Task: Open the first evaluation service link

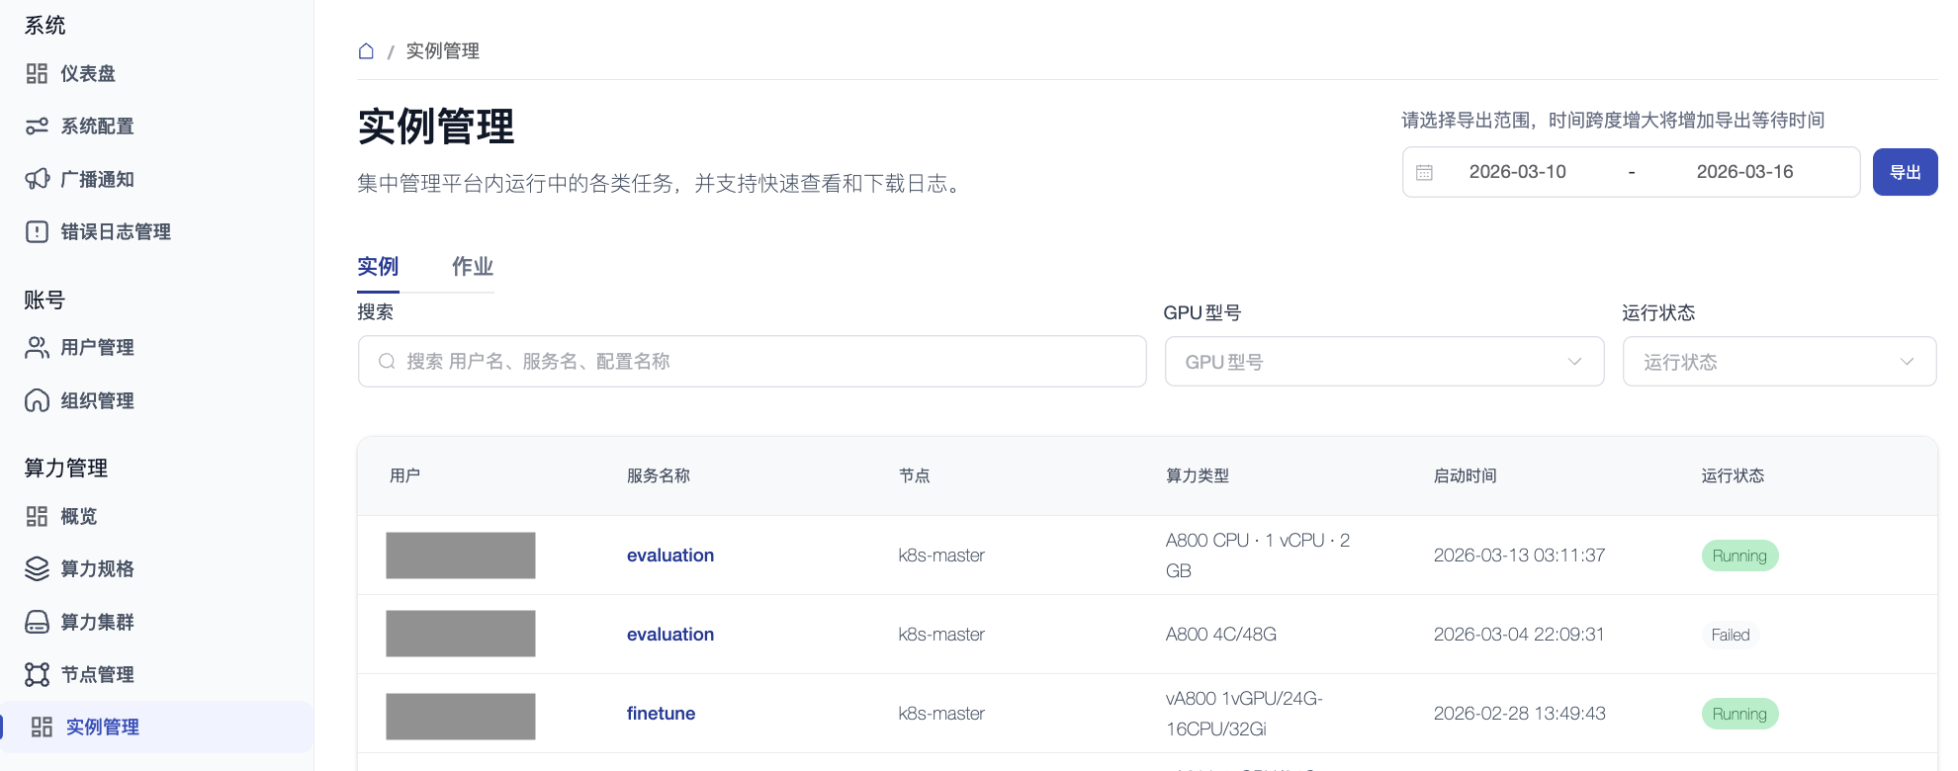Action: (669, 556)
